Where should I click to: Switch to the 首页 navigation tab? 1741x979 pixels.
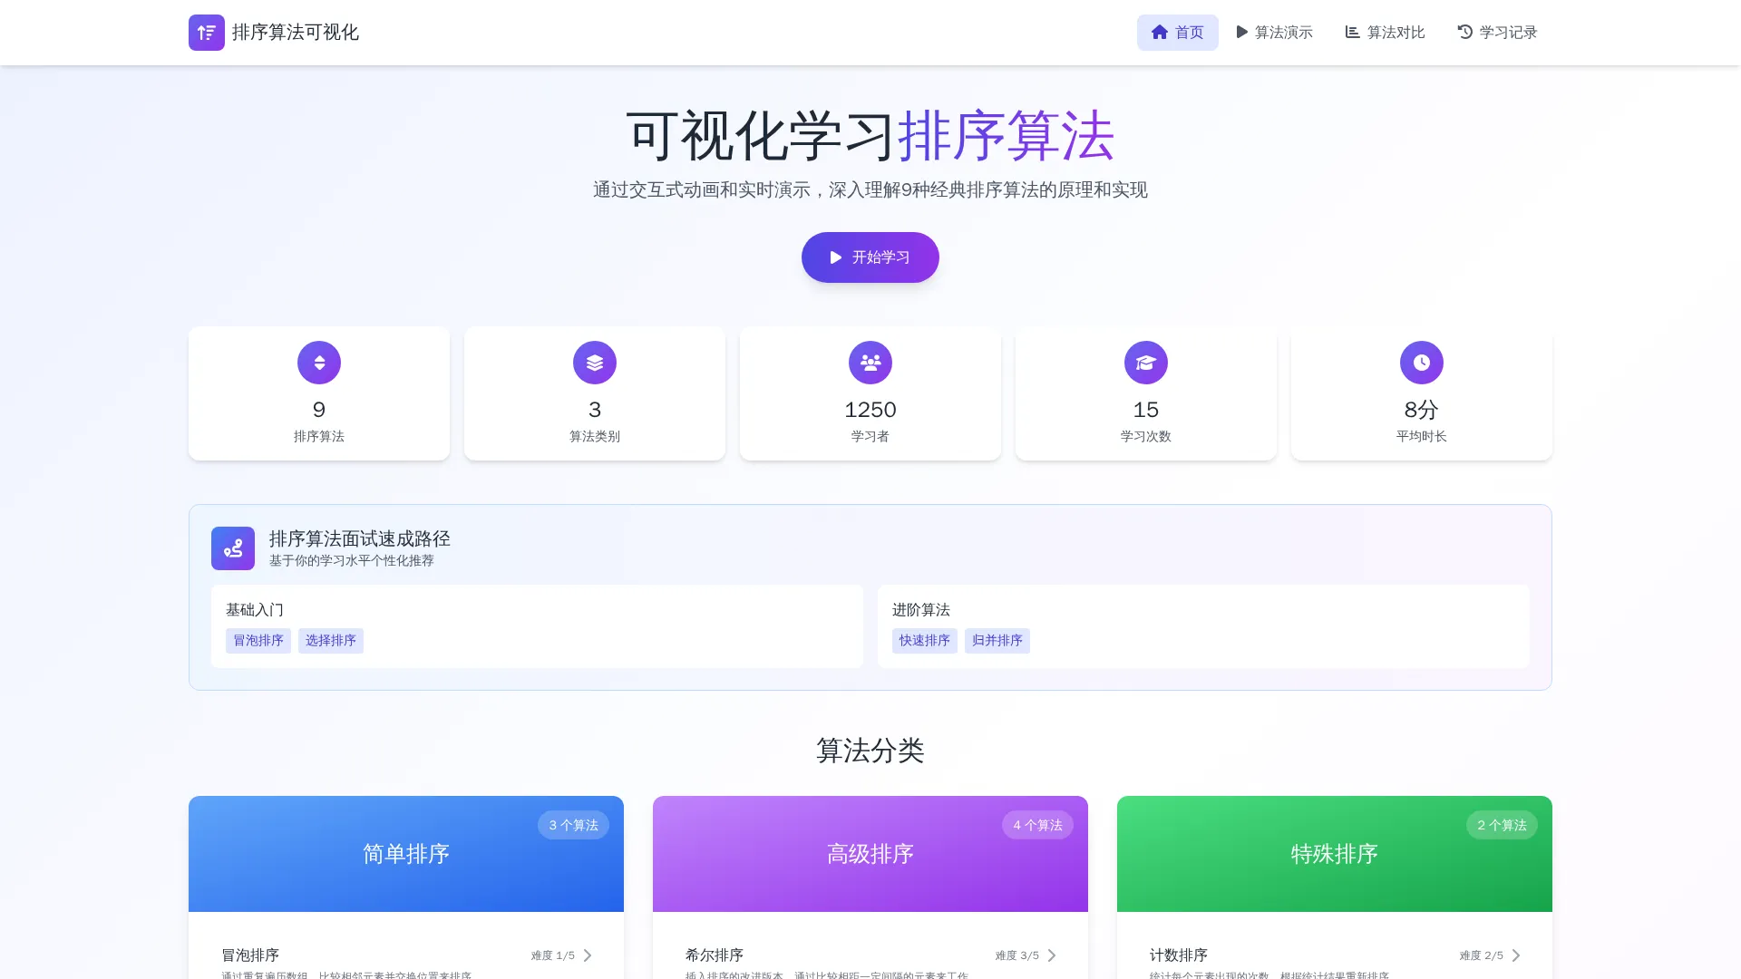[1177, 32]
